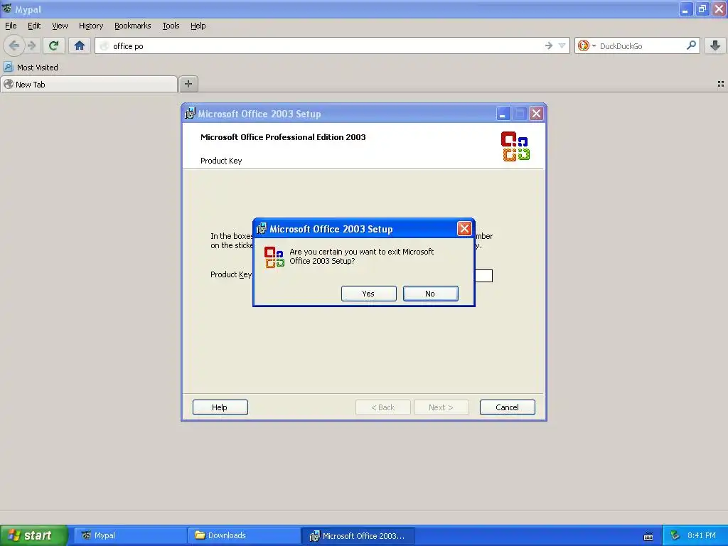Switch to Microsoft Office 2003 taskbar item
This screenshot has width=728, height=546.
[x=358, y=535]
